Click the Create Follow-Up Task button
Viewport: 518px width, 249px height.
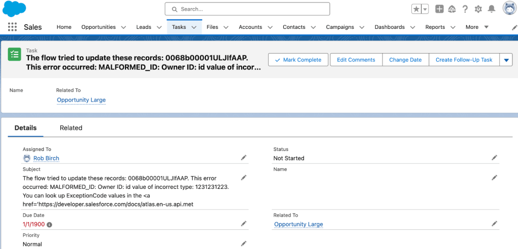click(x=463, y=60)
